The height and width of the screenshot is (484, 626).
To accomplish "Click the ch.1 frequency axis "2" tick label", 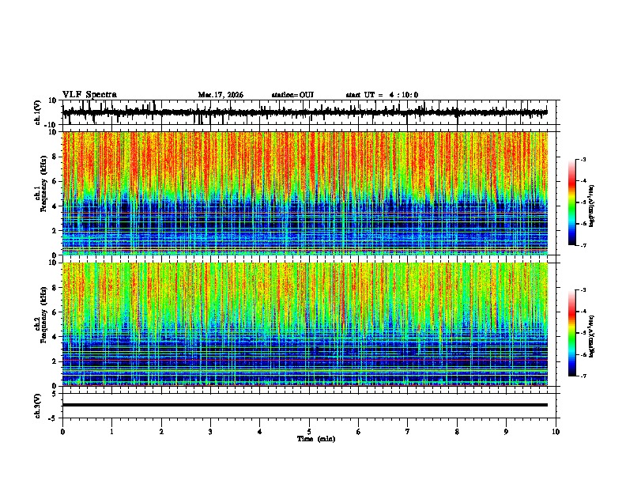I will (55, 231).
